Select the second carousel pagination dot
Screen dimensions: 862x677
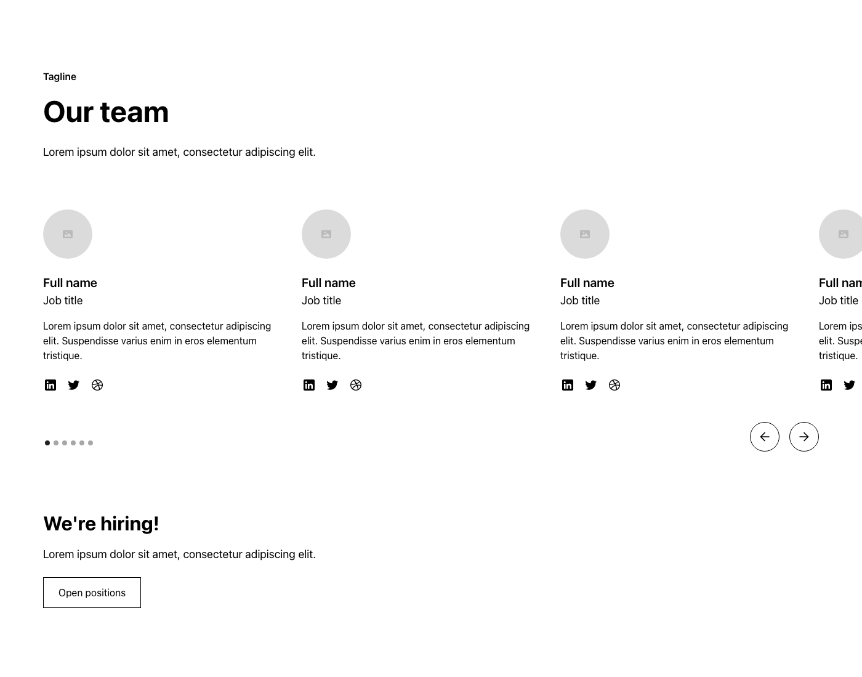point(56,443)
